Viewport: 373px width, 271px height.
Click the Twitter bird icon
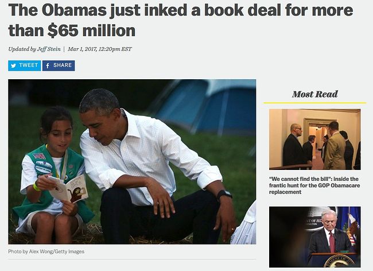point(14,65)
